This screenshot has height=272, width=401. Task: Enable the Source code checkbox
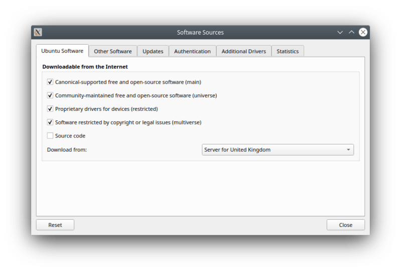point(50,135)
